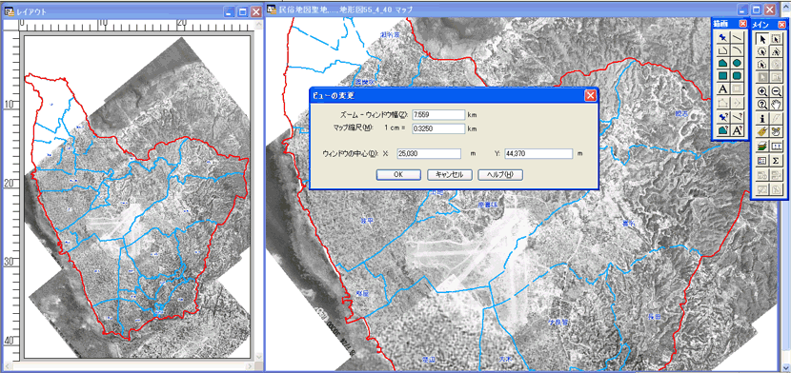Click the zoom window width field 7.559

(438, 115)
